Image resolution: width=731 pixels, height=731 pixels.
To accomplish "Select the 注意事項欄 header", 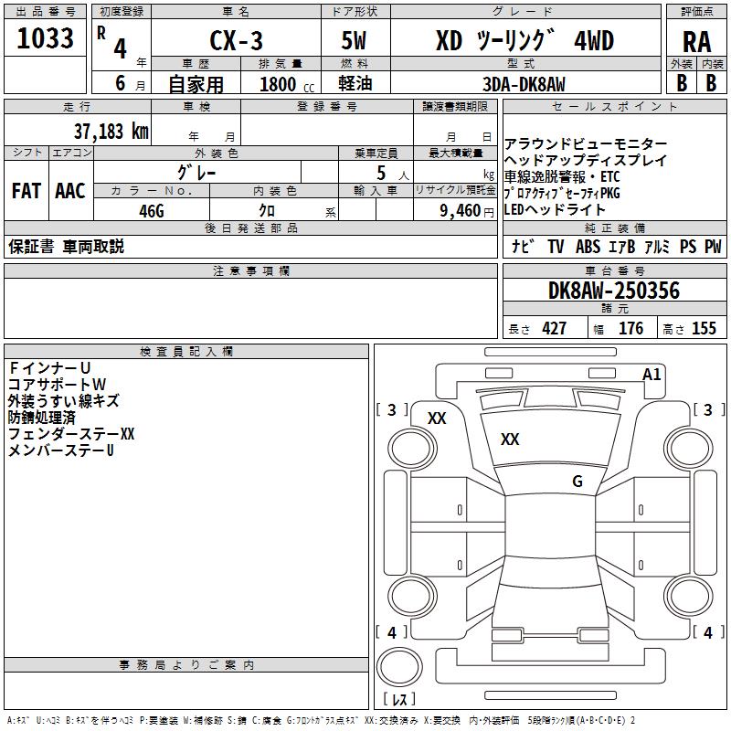I will click(x=250, y=270).
